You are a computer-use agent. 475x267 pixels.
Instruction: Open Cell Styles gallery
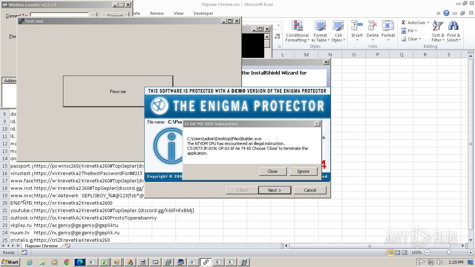pos(338,32)
